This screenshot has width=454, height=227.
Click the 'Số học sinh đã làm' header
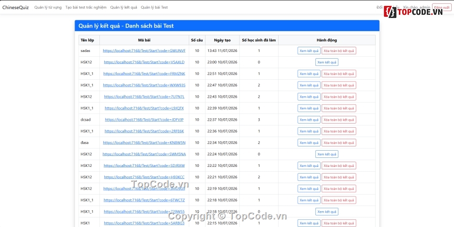pyautogui.click(x=259, y=40)
